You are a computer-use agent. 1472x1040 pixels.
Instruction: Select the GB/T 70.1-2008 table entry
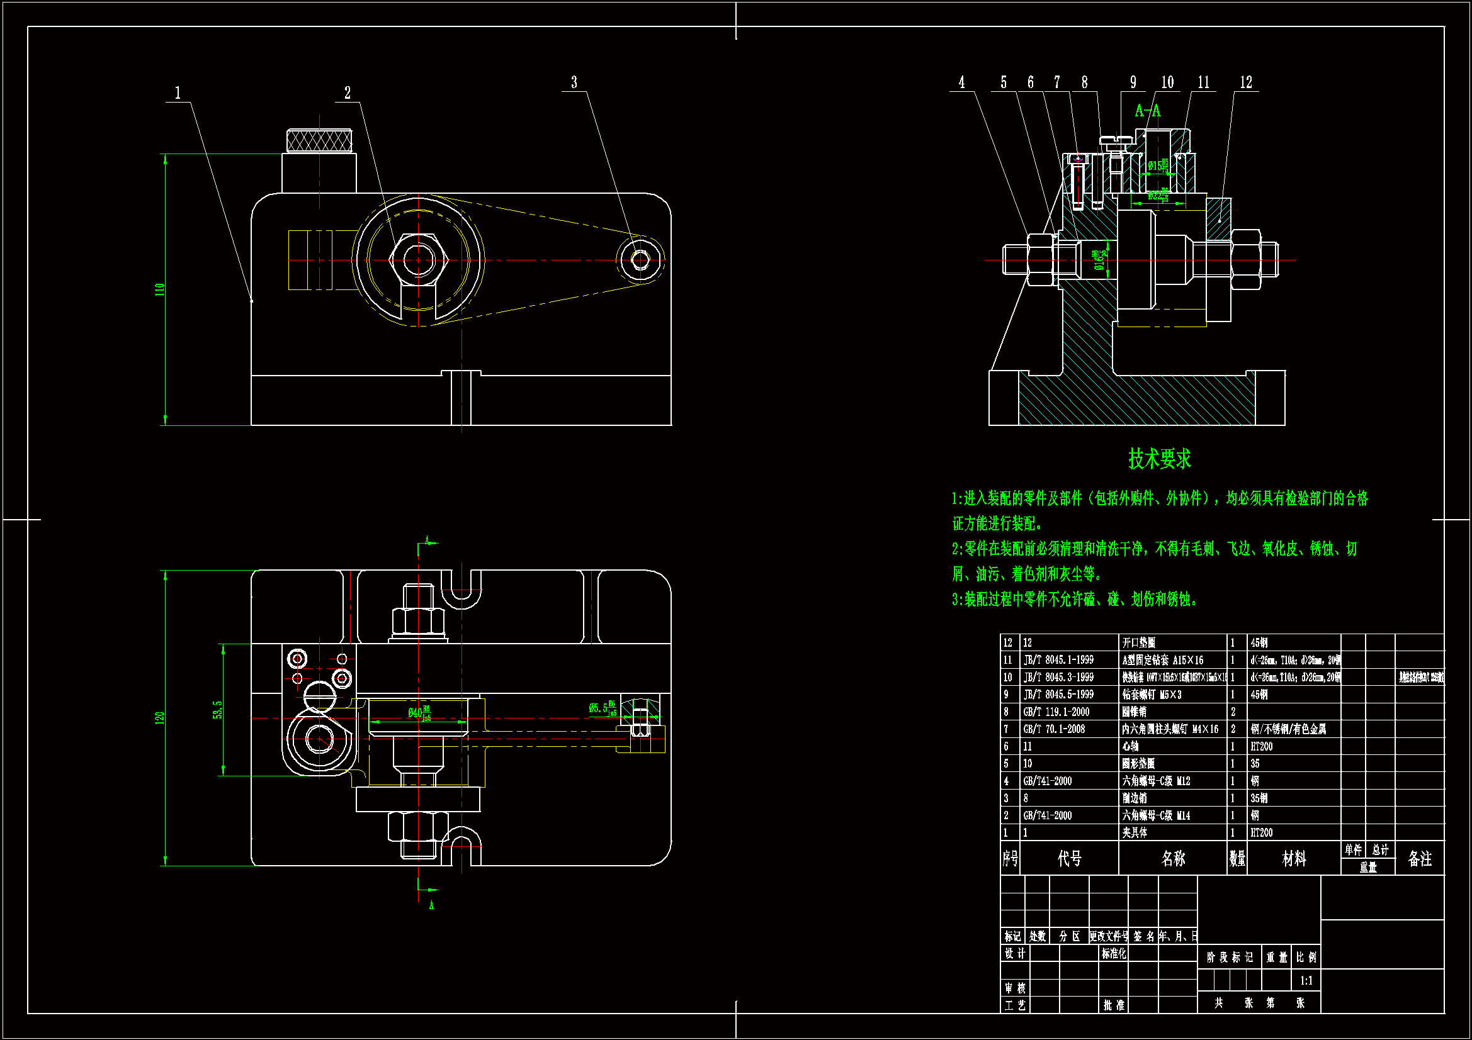(x=1053, y=729)
